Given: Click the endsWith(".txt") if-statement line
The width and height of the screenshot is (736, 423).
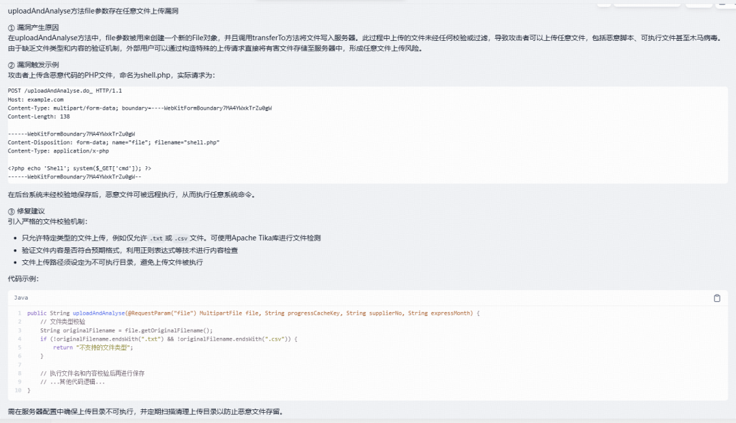Looking at the screenshot, I should point(168,339).
